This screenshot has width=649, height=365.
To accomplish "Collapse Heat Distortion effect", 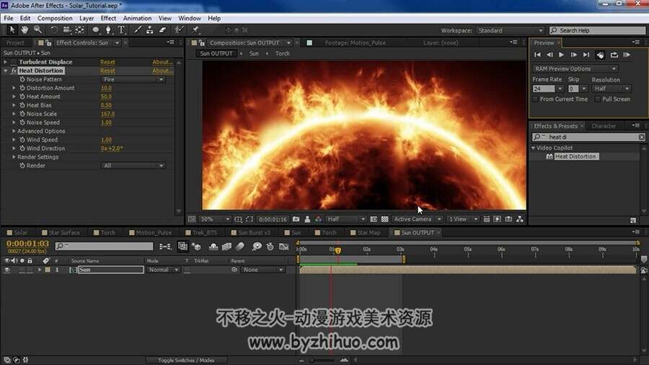I will click(5, 71).
